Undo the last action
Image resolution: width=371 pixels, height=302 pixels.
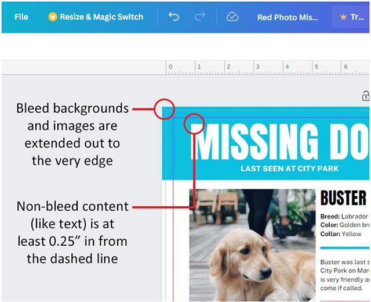(x=174, y=17)
